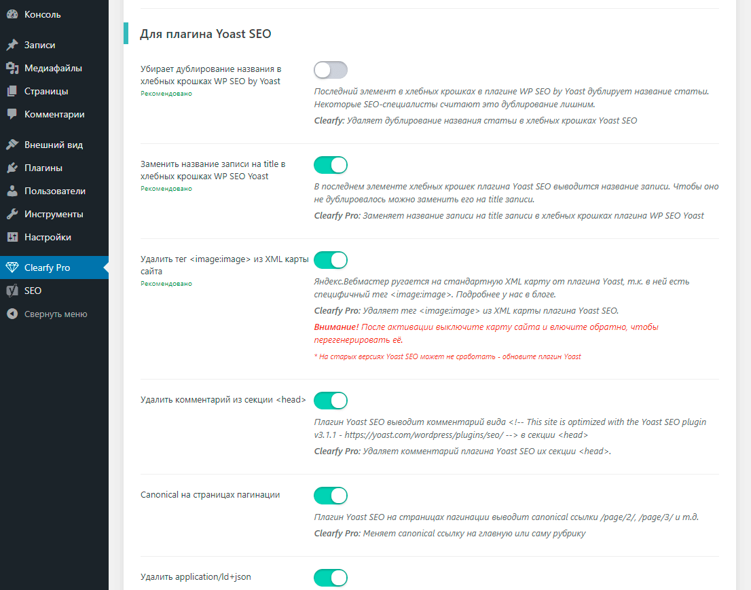Click the red Внимание! warning text
Image resolution: width=751 pixels, height=590 pixels.
click(486, 333)
